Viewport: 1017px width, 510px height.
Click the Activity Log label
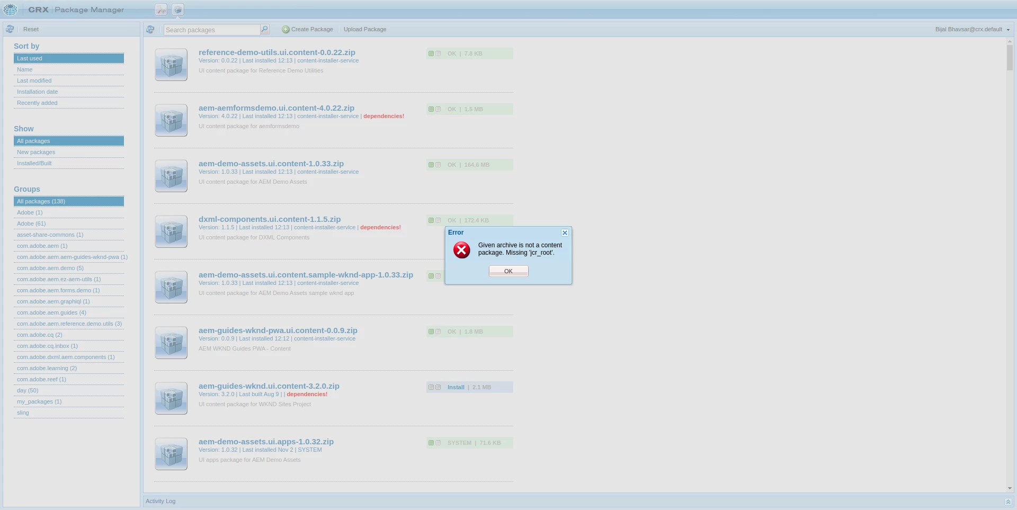coord(160,501)
